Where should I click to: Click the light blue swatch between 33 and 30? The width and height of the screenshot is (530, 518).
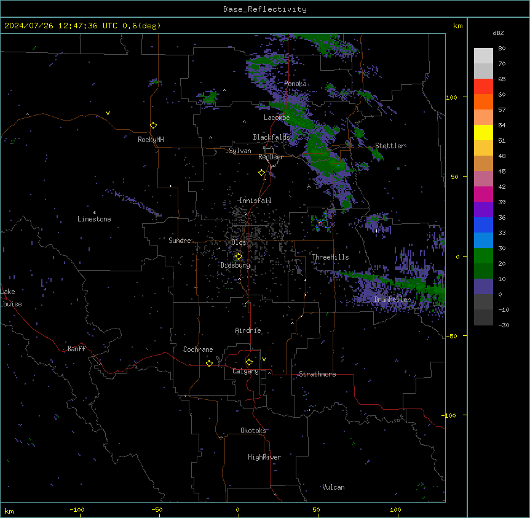point(483,241)
